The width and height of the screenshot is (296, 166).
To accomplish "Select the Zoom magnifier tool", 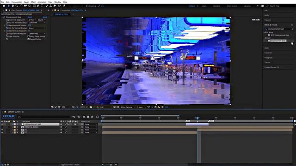I will point(17,6).
